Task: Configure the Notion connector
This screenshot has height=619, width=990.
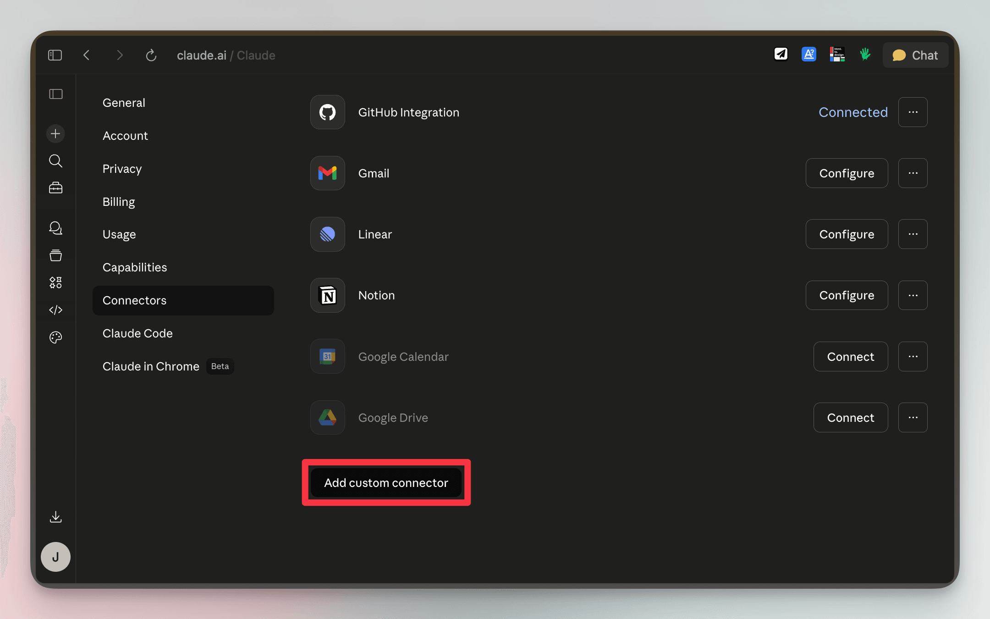Action: (847, 295)
